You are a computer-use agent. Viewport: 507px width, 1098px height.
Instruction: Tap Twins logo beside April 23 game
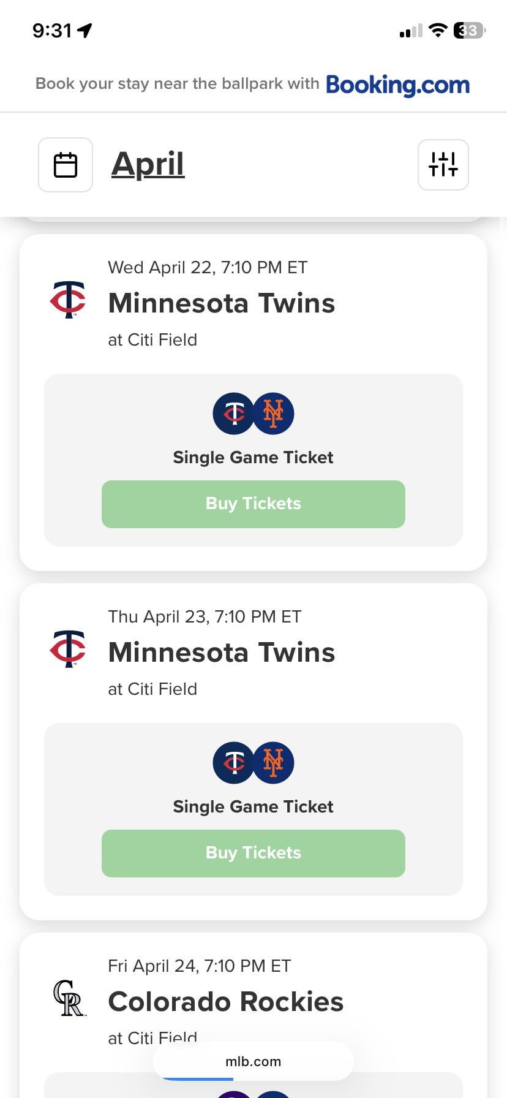pos(68,649)
